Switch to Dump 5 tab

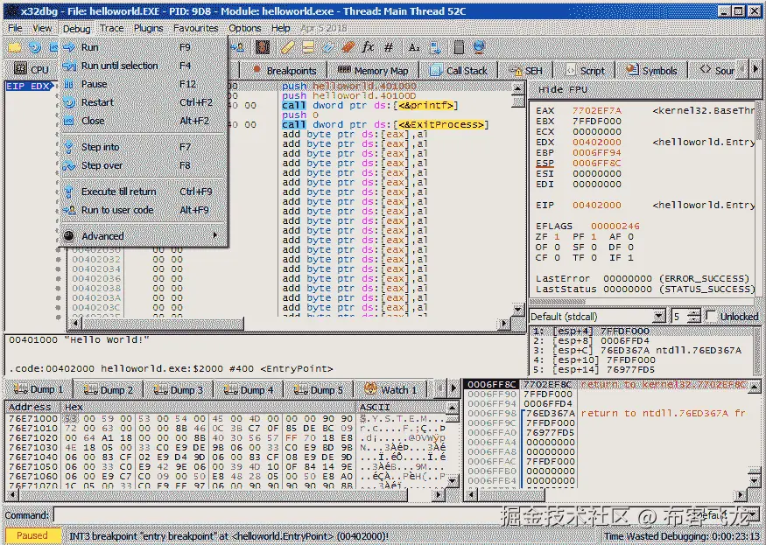pyautogui.click(x=319, y=389)
